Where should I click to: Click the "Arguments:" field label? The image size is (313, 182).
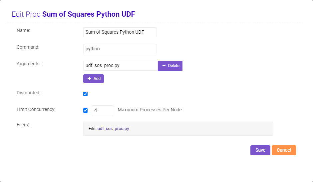pos(29,64)
